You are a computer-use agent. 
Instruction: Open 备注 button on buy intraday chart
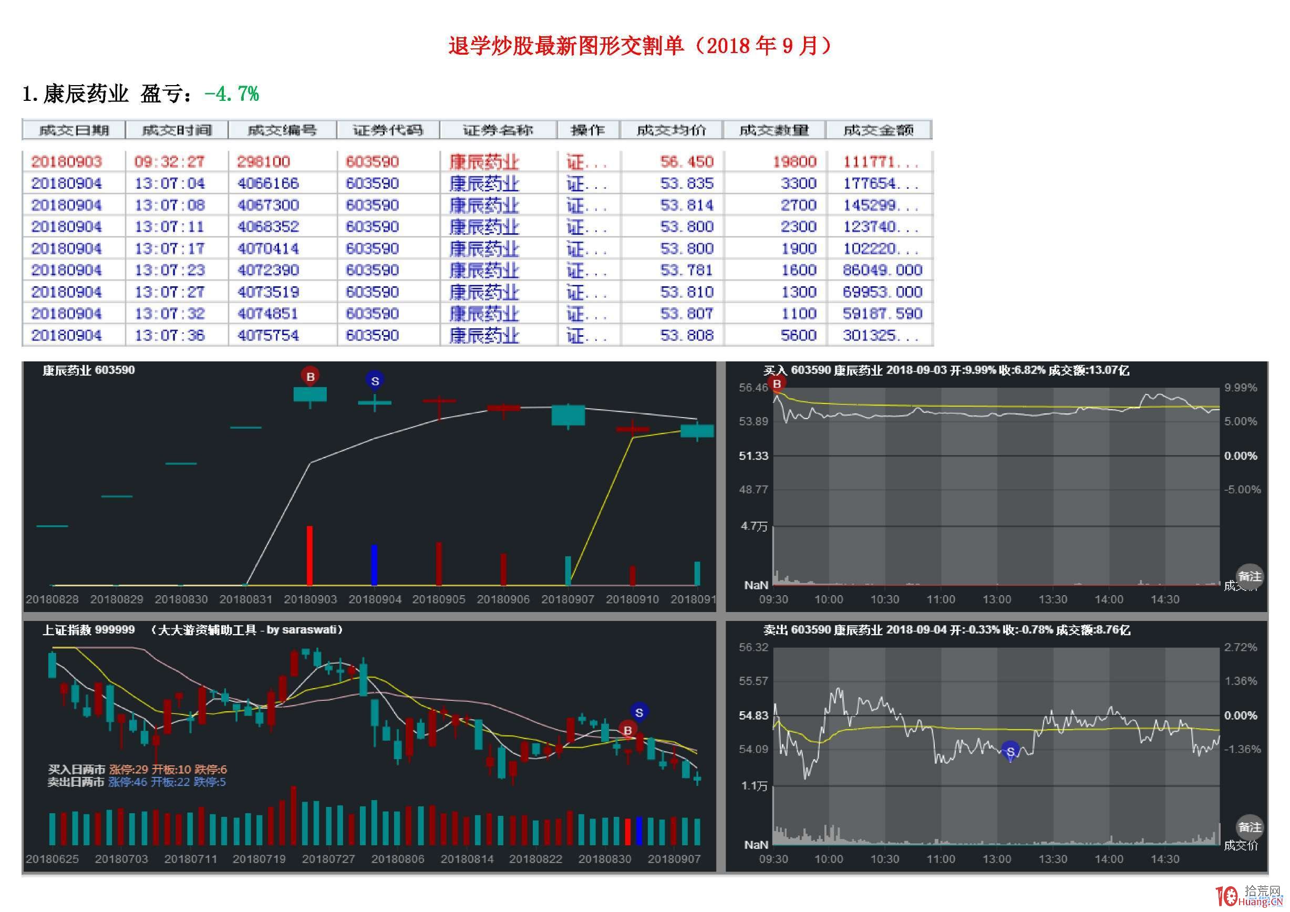click(1250, 577)
